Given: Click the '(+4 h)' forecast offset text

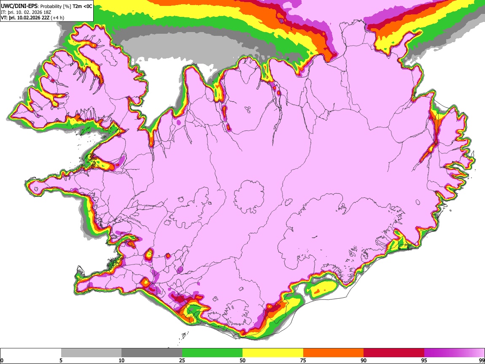Looking at the screenshot, I should pyautogui.click(x=58, y=18).
